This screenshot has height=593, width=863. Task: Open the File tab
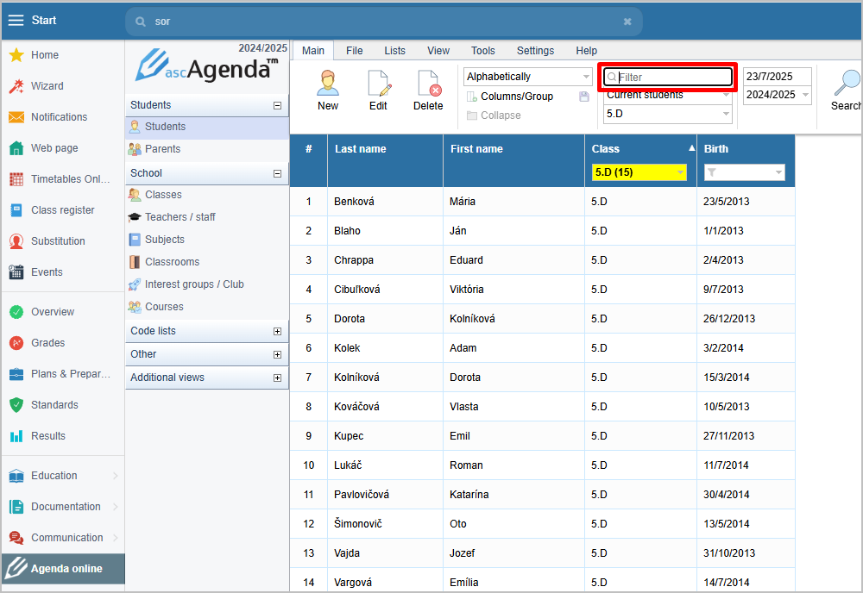point(355,51)
